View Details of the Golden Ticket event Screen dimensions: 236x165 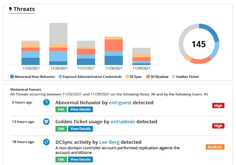(x=80, y=129)
